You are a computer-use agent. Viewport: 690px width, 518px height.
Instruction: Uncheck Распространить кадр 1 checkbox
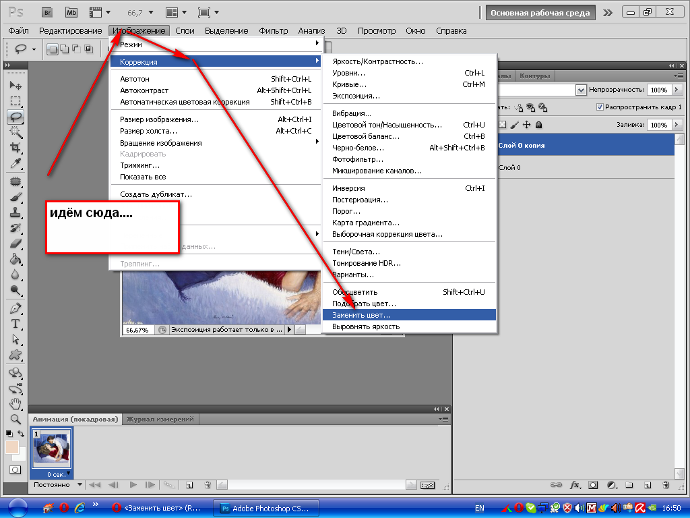click(x=599, y=107)
